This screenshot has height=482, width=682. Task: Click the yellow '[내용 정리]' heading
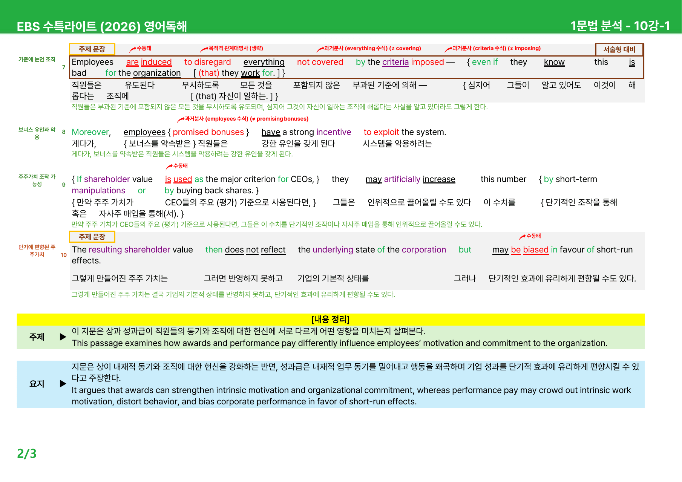pyautogui.click(x=331, y=320)
